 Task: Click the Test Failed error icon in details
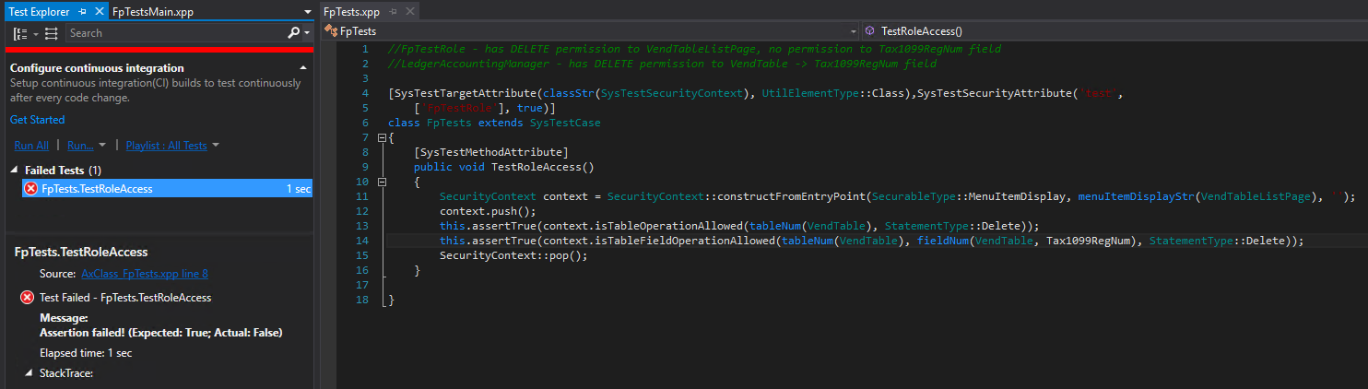coord(27,298)
